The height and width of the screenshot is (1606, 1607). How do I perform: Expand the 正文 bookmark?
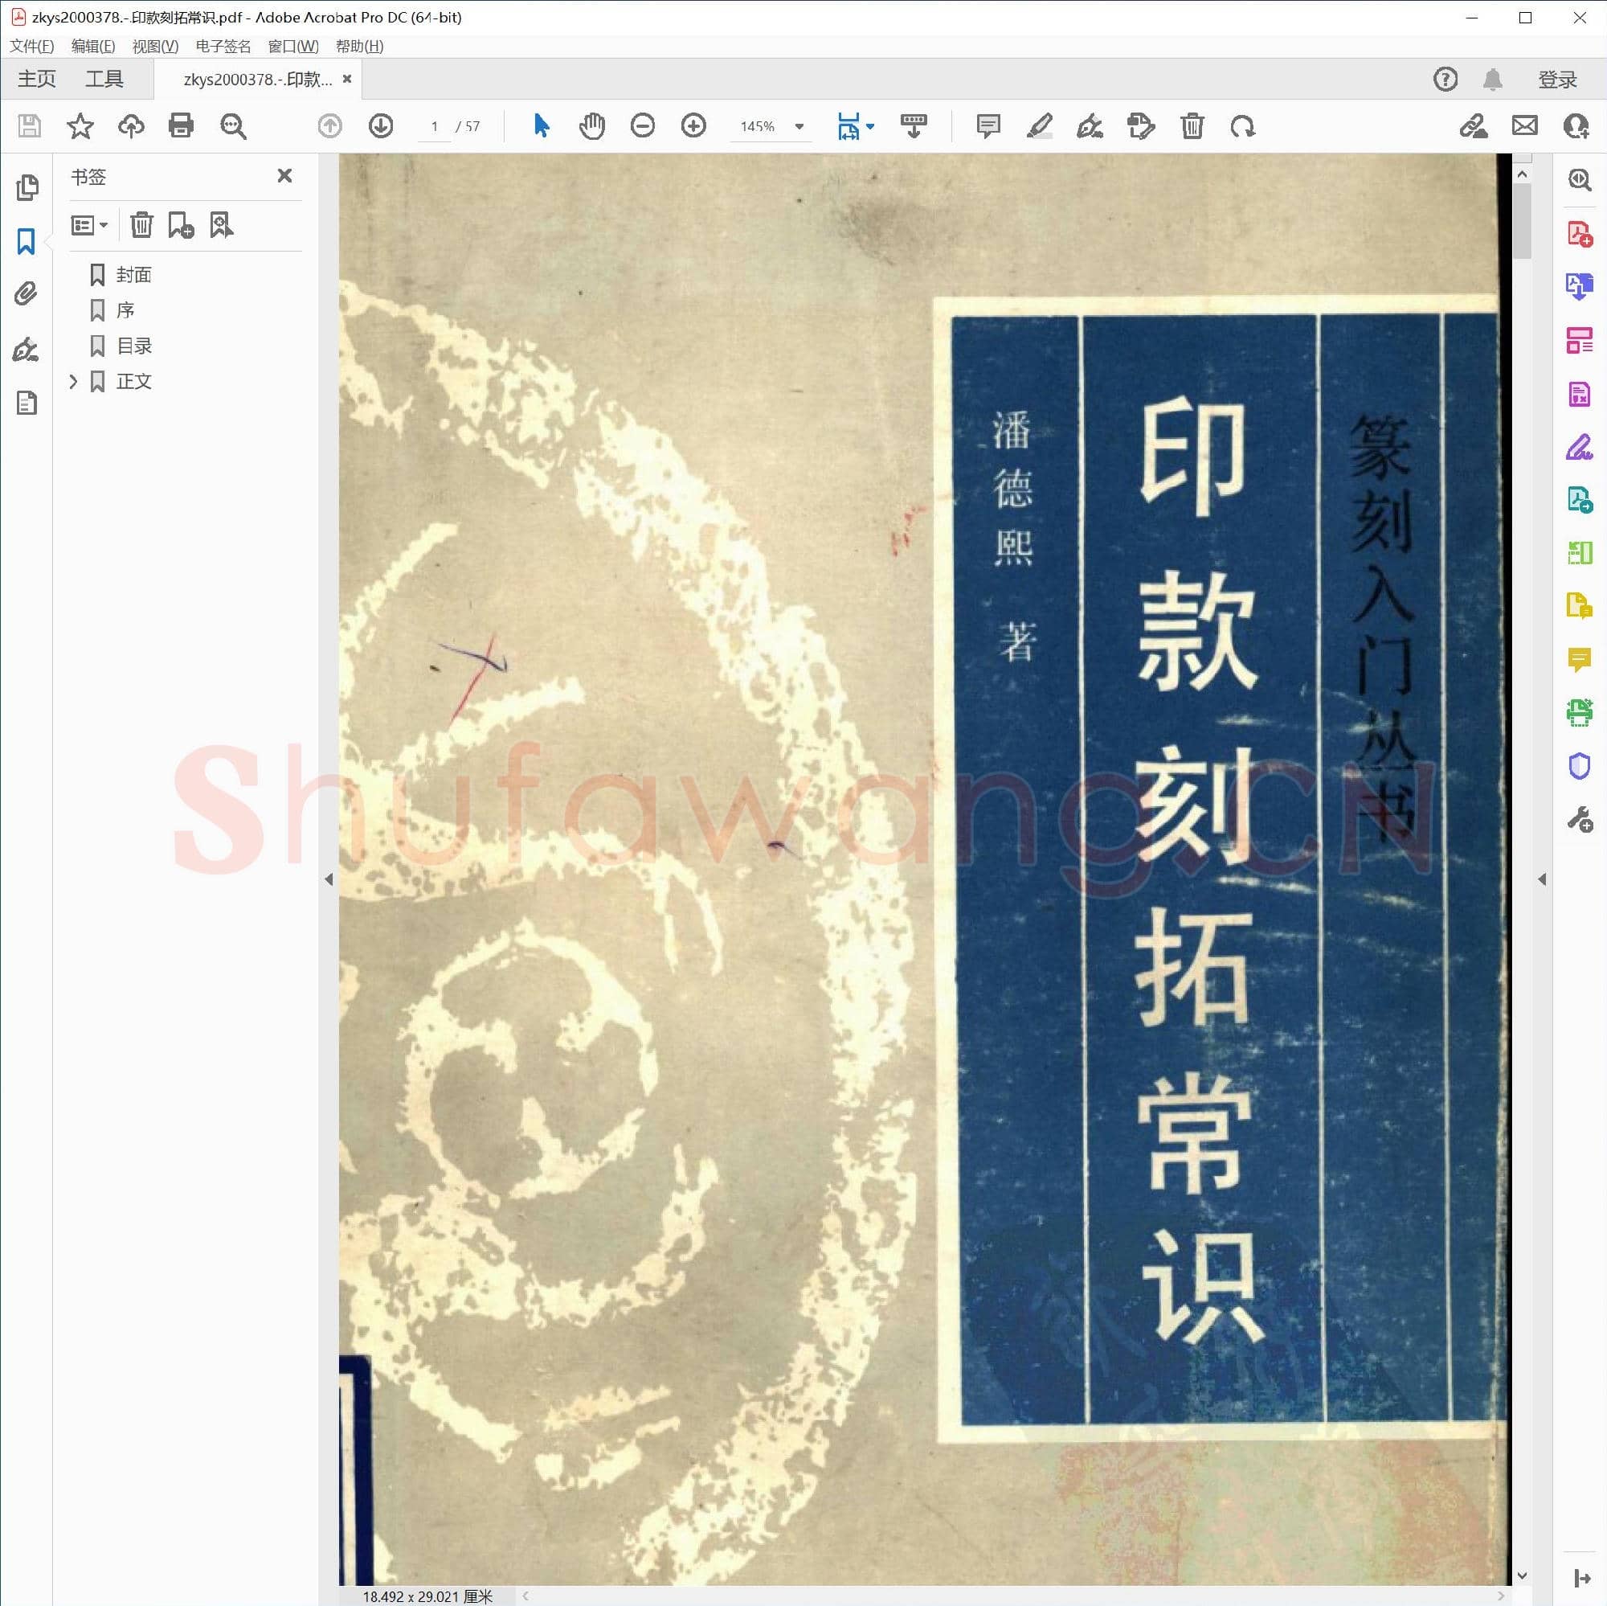point(73,381)
